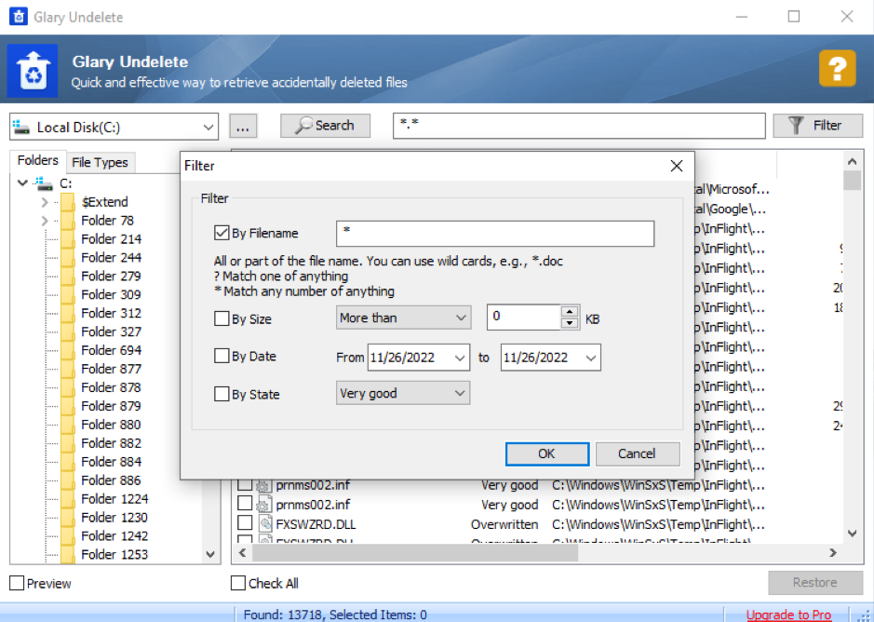Open the Local Disk(C:) drive dropdown
The width and height of the screenshot is (874, 622).
(208, 128)
